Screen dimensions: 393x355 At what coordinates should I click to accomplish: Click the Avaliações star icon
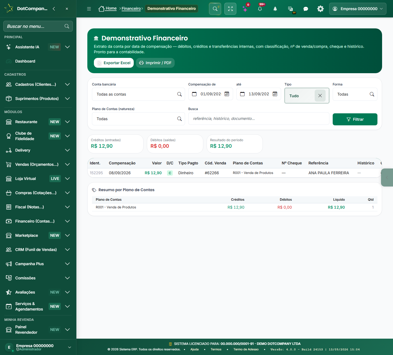click(9, 292)
